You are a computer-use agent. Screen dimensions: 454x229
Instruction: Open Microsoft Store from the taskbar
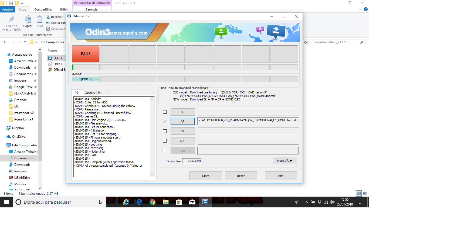point(179,202)
